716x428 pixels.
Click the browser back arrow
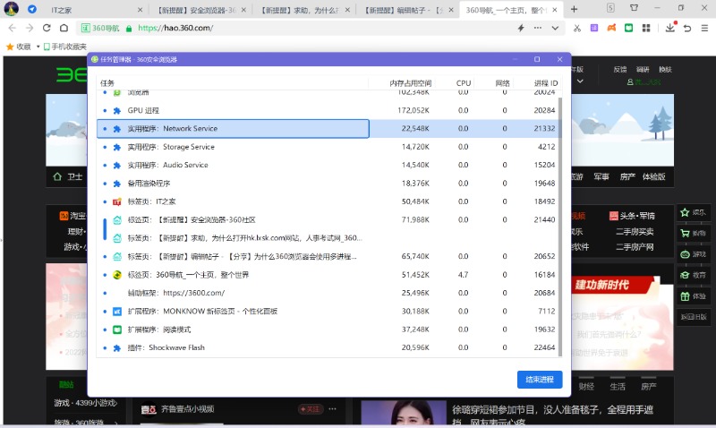tap(13, 28)
